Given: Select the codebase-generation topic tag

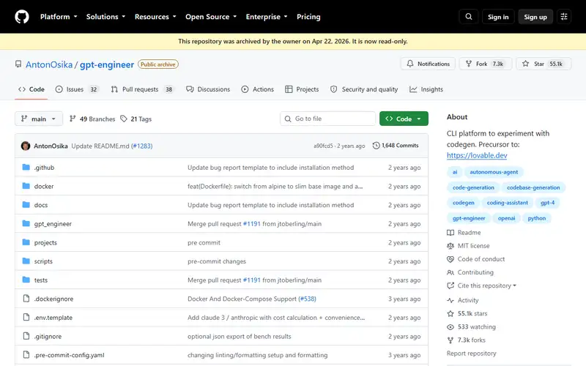Looking at the screenshot, I should pyautogui.click(x=533, y=187).
